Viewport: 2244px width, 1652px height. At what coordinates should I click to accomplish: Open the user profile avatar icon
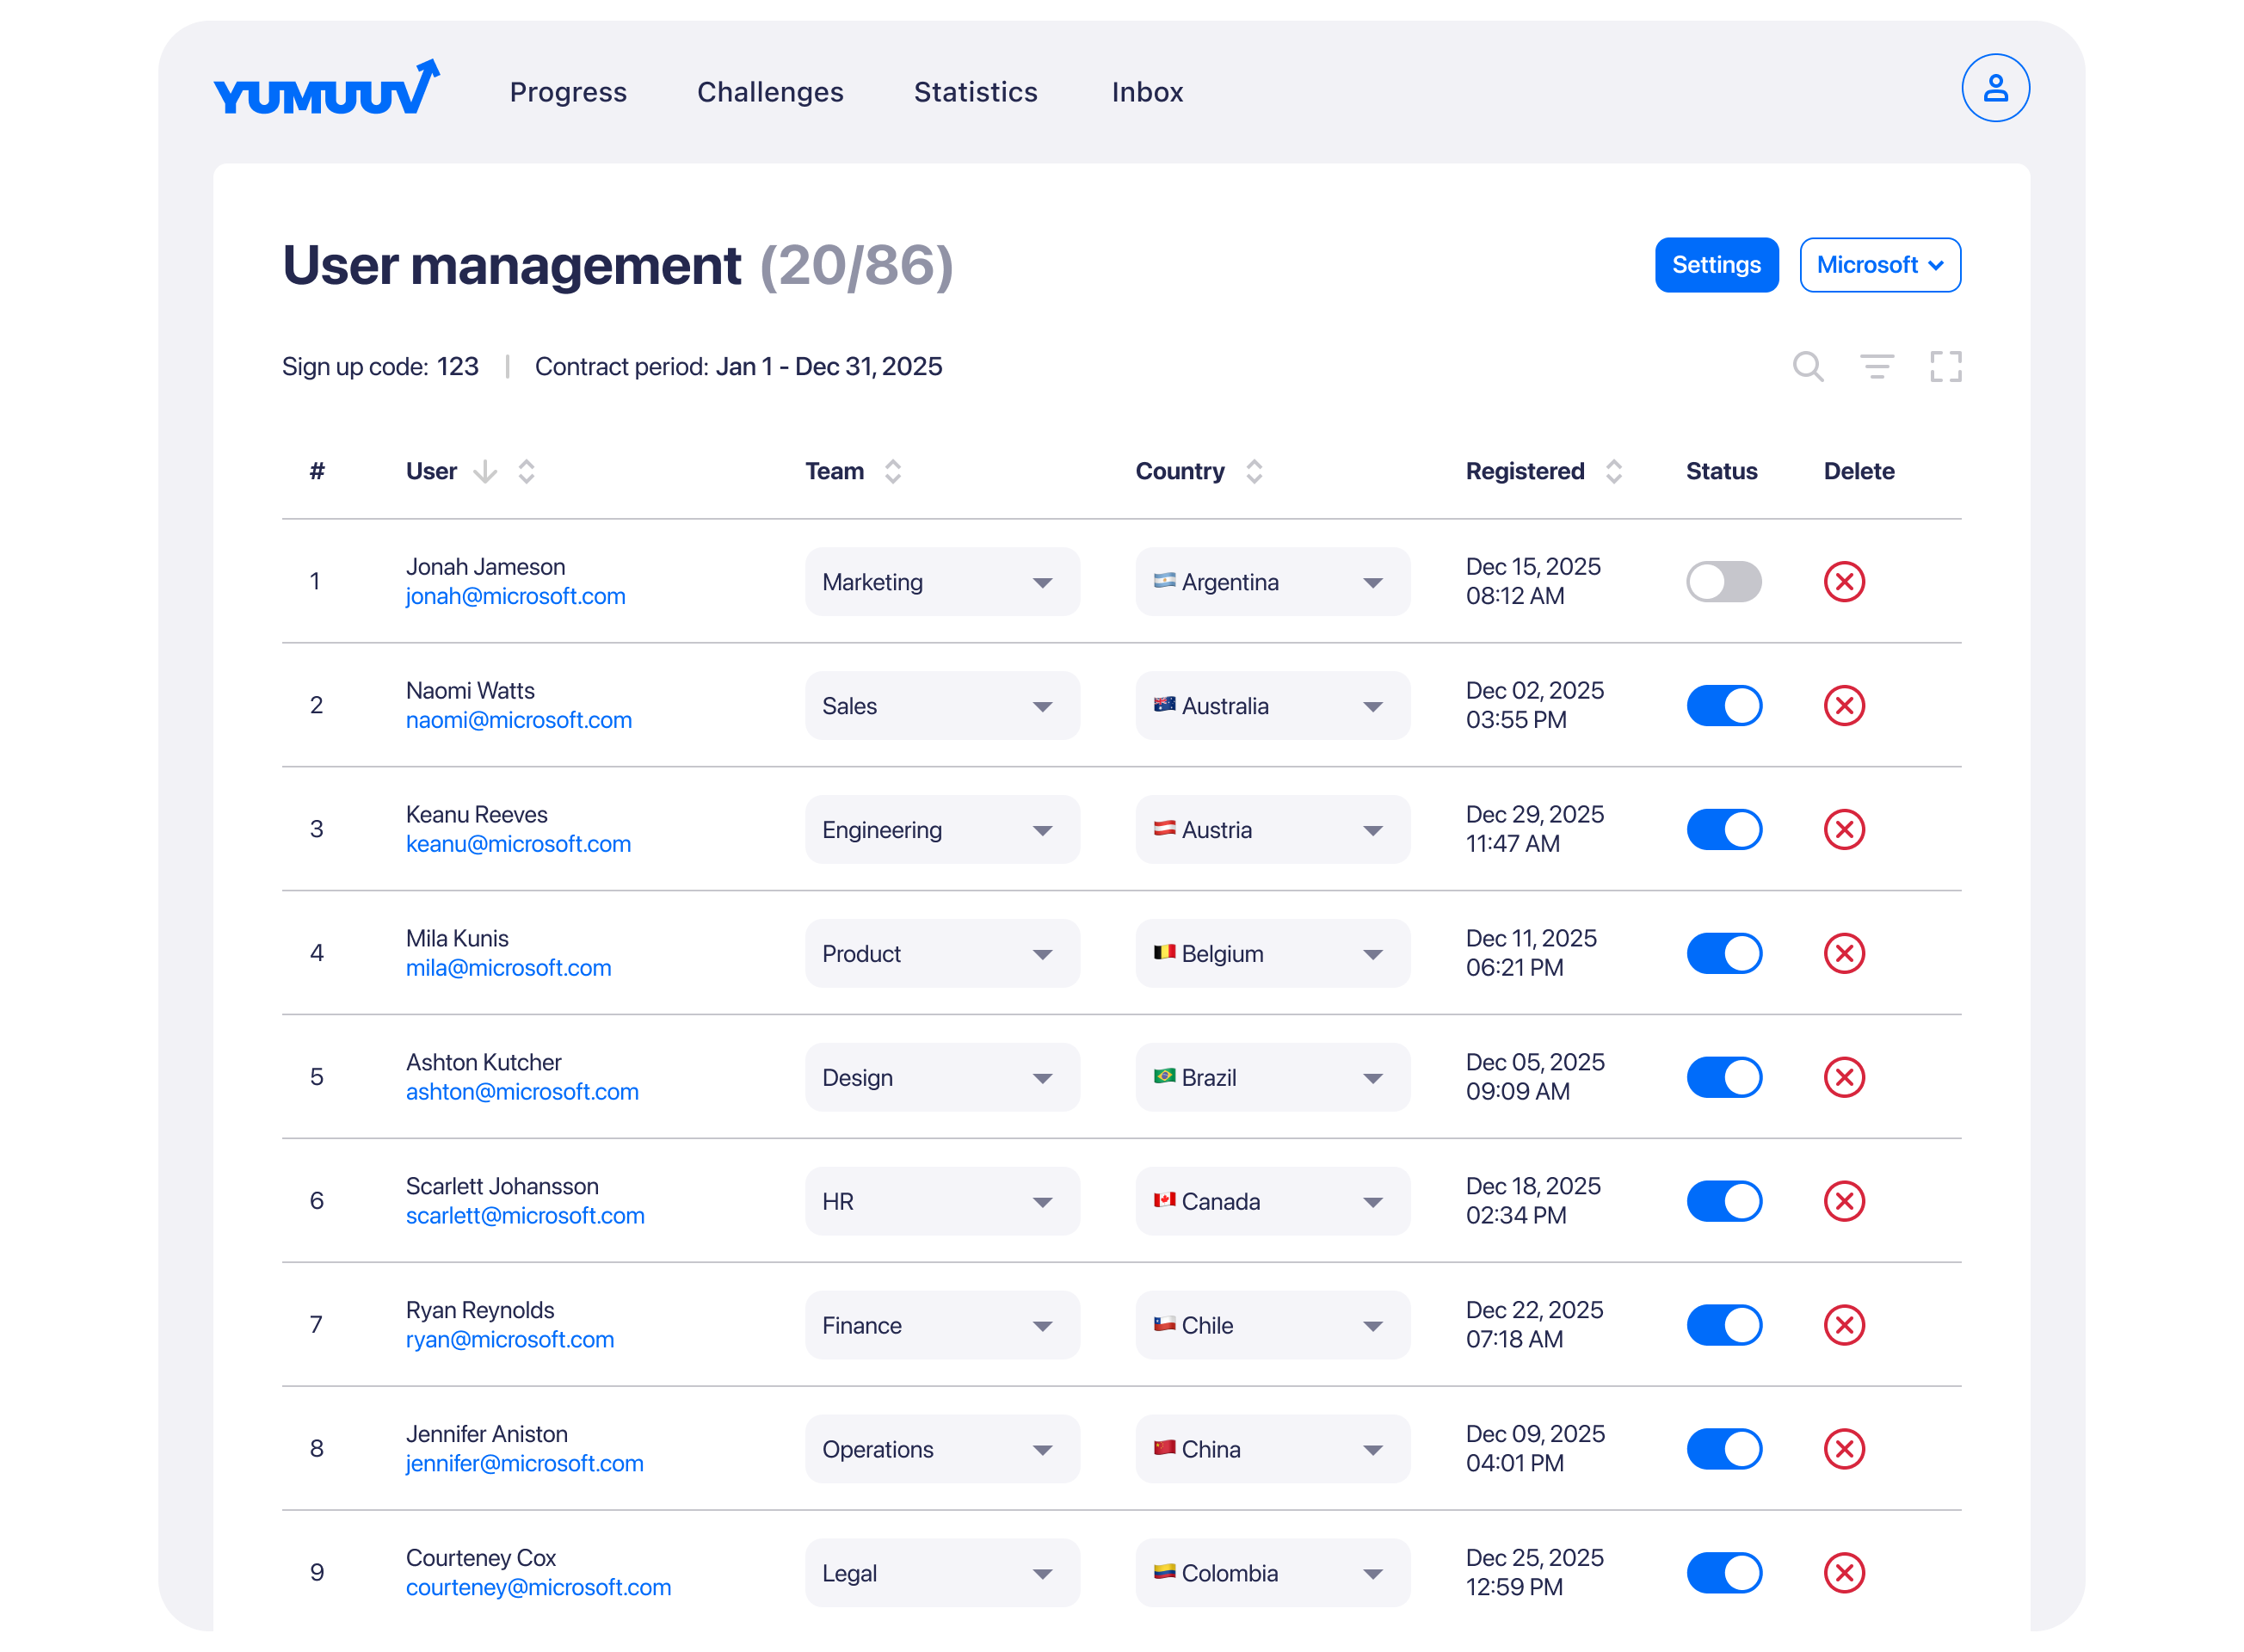(x=1994, y=88)
